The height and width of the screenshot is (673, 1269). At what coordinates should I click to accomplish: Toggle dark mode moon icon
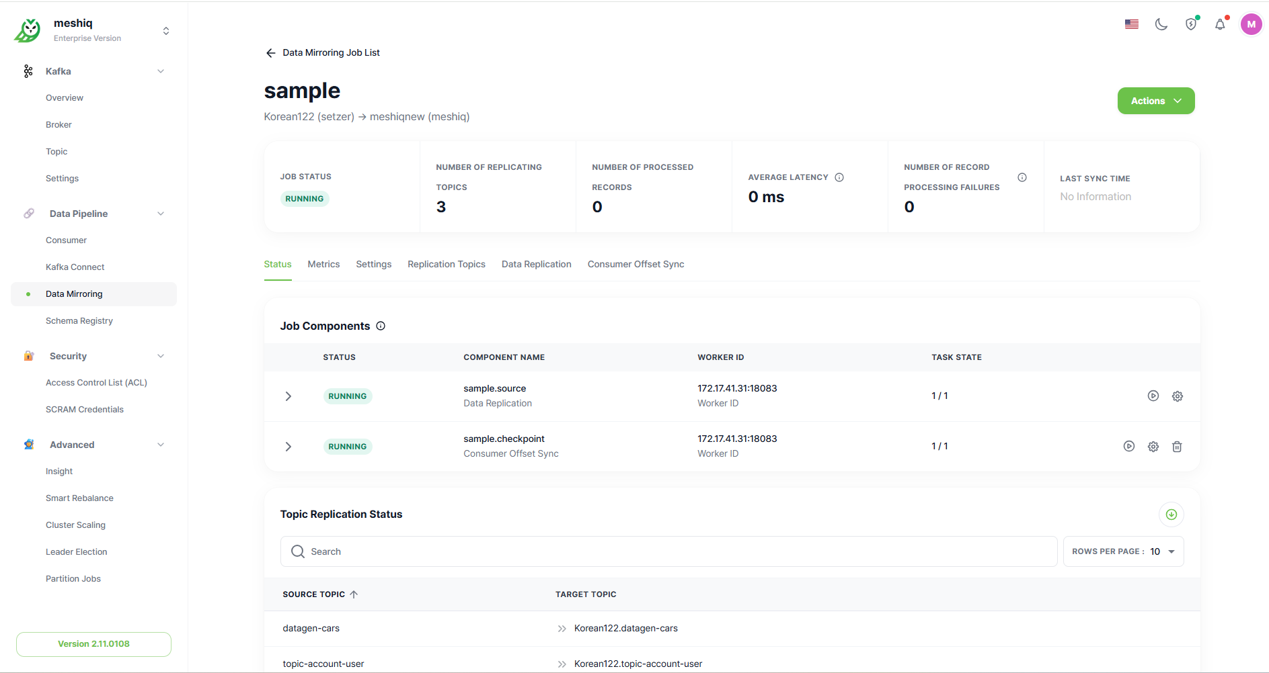1161,24
